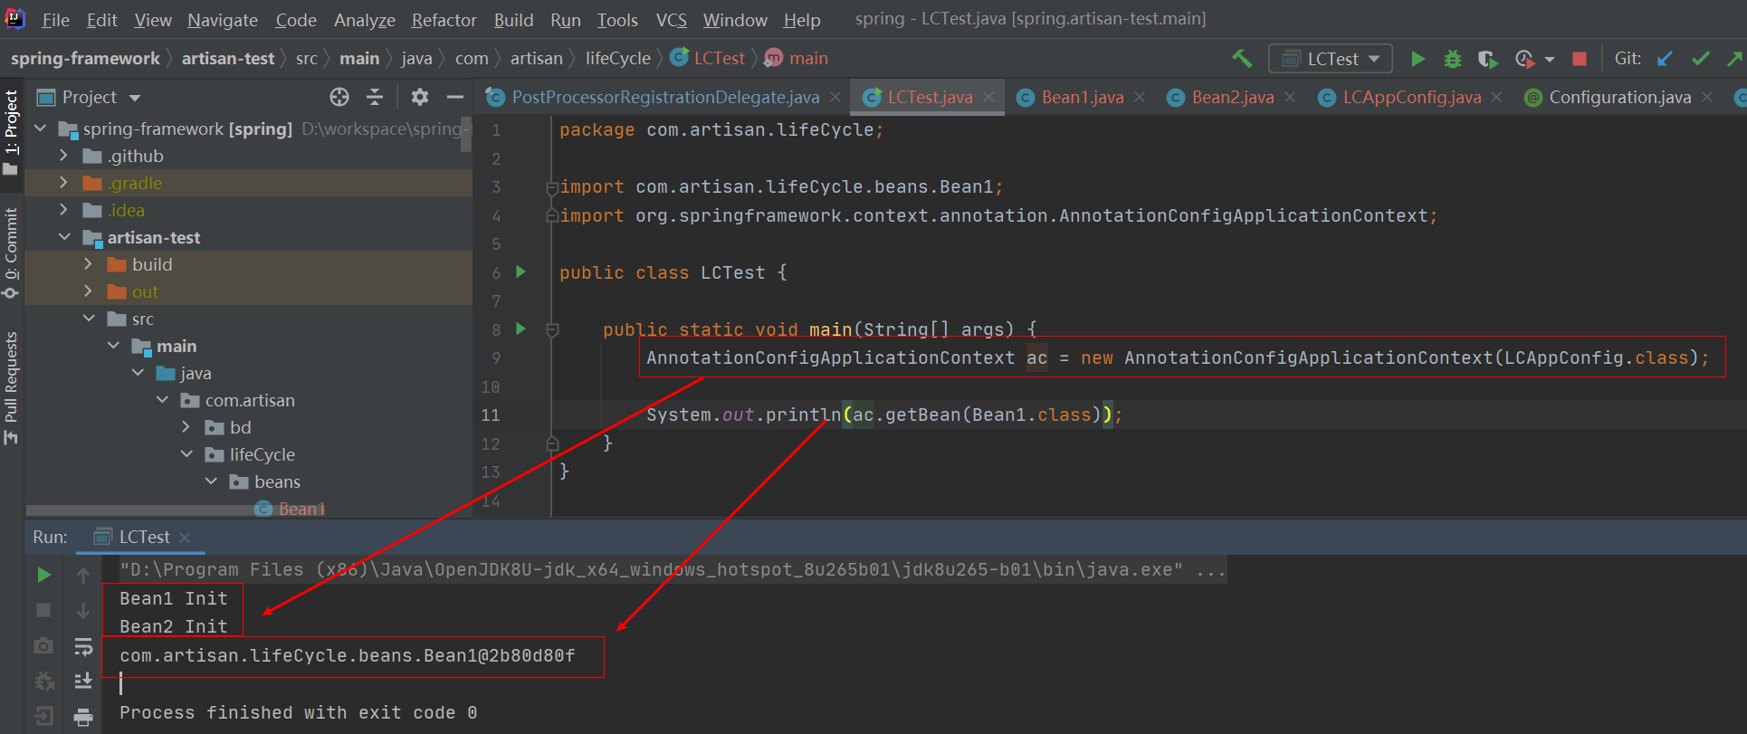Image resolution: width=1747 pixels, height=734 pixels.
Task: Switch to LCAppConfig.java editor tab
Action: click(1412, 97)
